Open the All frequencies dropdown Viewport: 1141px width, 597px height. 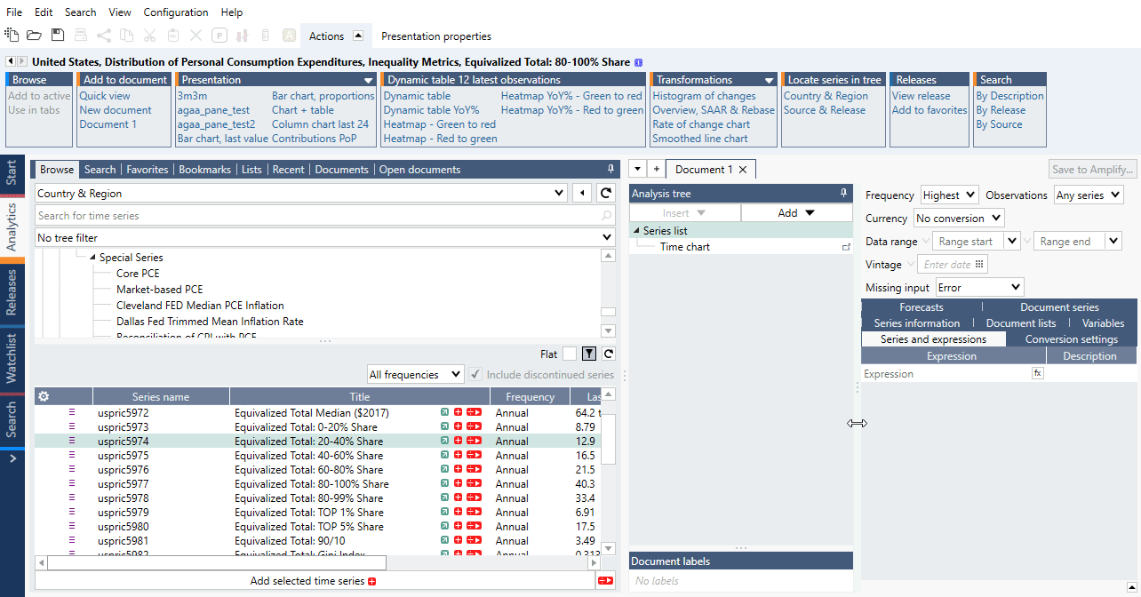click(x=415, y=375)
